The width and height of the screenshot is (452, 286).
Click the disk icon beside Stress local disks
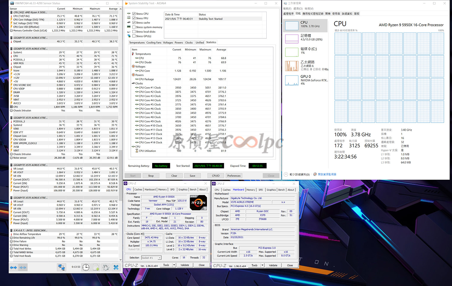click(129, 32)
